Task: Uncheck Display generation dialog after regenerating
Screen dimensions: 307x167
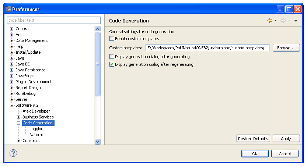Action: [112, 64]
